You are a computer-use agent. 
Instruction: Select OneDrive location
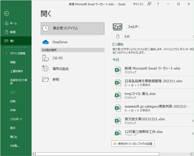pos(72,42)
